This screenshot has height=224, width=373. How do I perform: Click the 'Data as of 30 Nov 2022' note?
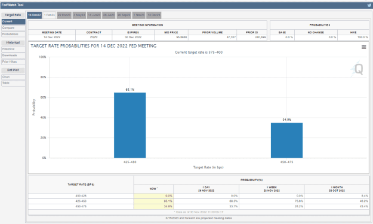point(199,212)
